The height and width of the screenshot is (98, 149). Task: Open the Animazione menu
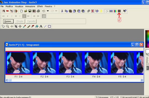[x=30, y=6]
